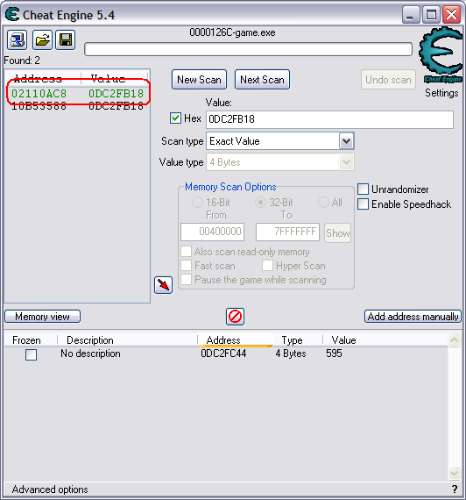Viewport: 466px width, 500px height.
Task: Check the Hyper Scan option
Action: tap(267, 265)
